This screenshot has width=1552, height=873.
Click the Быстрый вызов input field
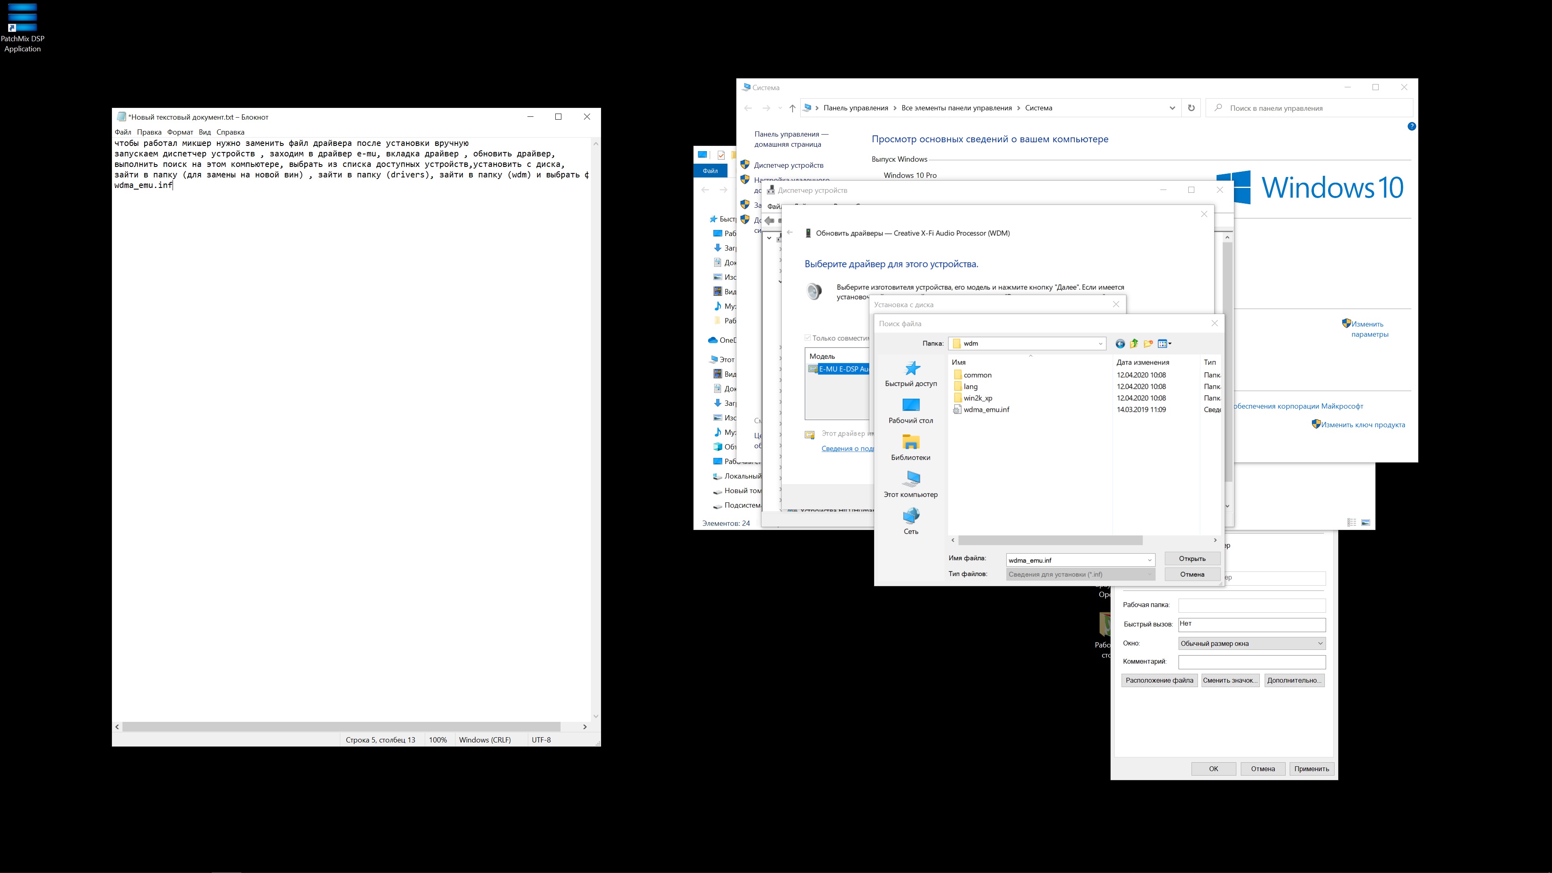pos(1251,624)
